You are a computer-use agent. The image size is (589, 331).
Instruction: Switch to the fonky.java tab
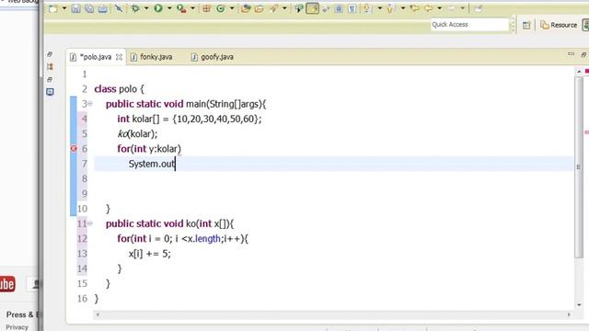[x=156, y=57]
